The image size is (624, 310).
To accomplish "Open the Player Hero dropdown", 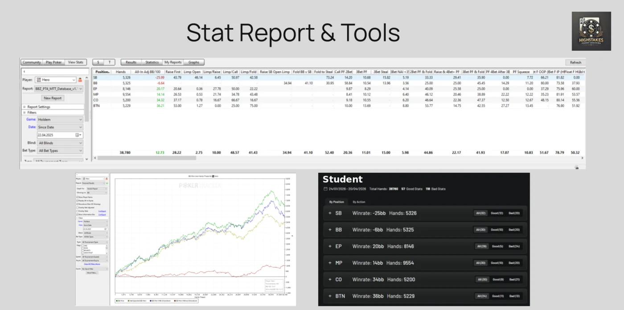I will 56,80.
